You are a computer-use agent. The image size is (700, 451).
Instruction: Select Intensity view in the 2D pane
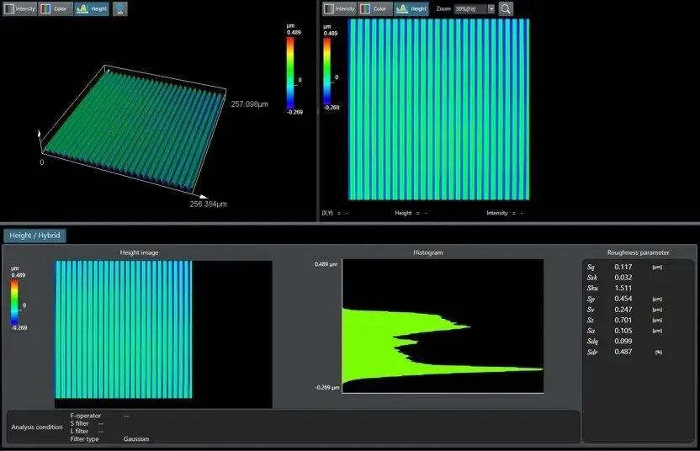point(339,9)
